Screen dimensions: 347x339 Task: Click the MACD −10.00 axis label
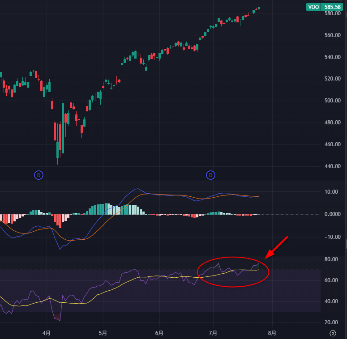(332, 237)
